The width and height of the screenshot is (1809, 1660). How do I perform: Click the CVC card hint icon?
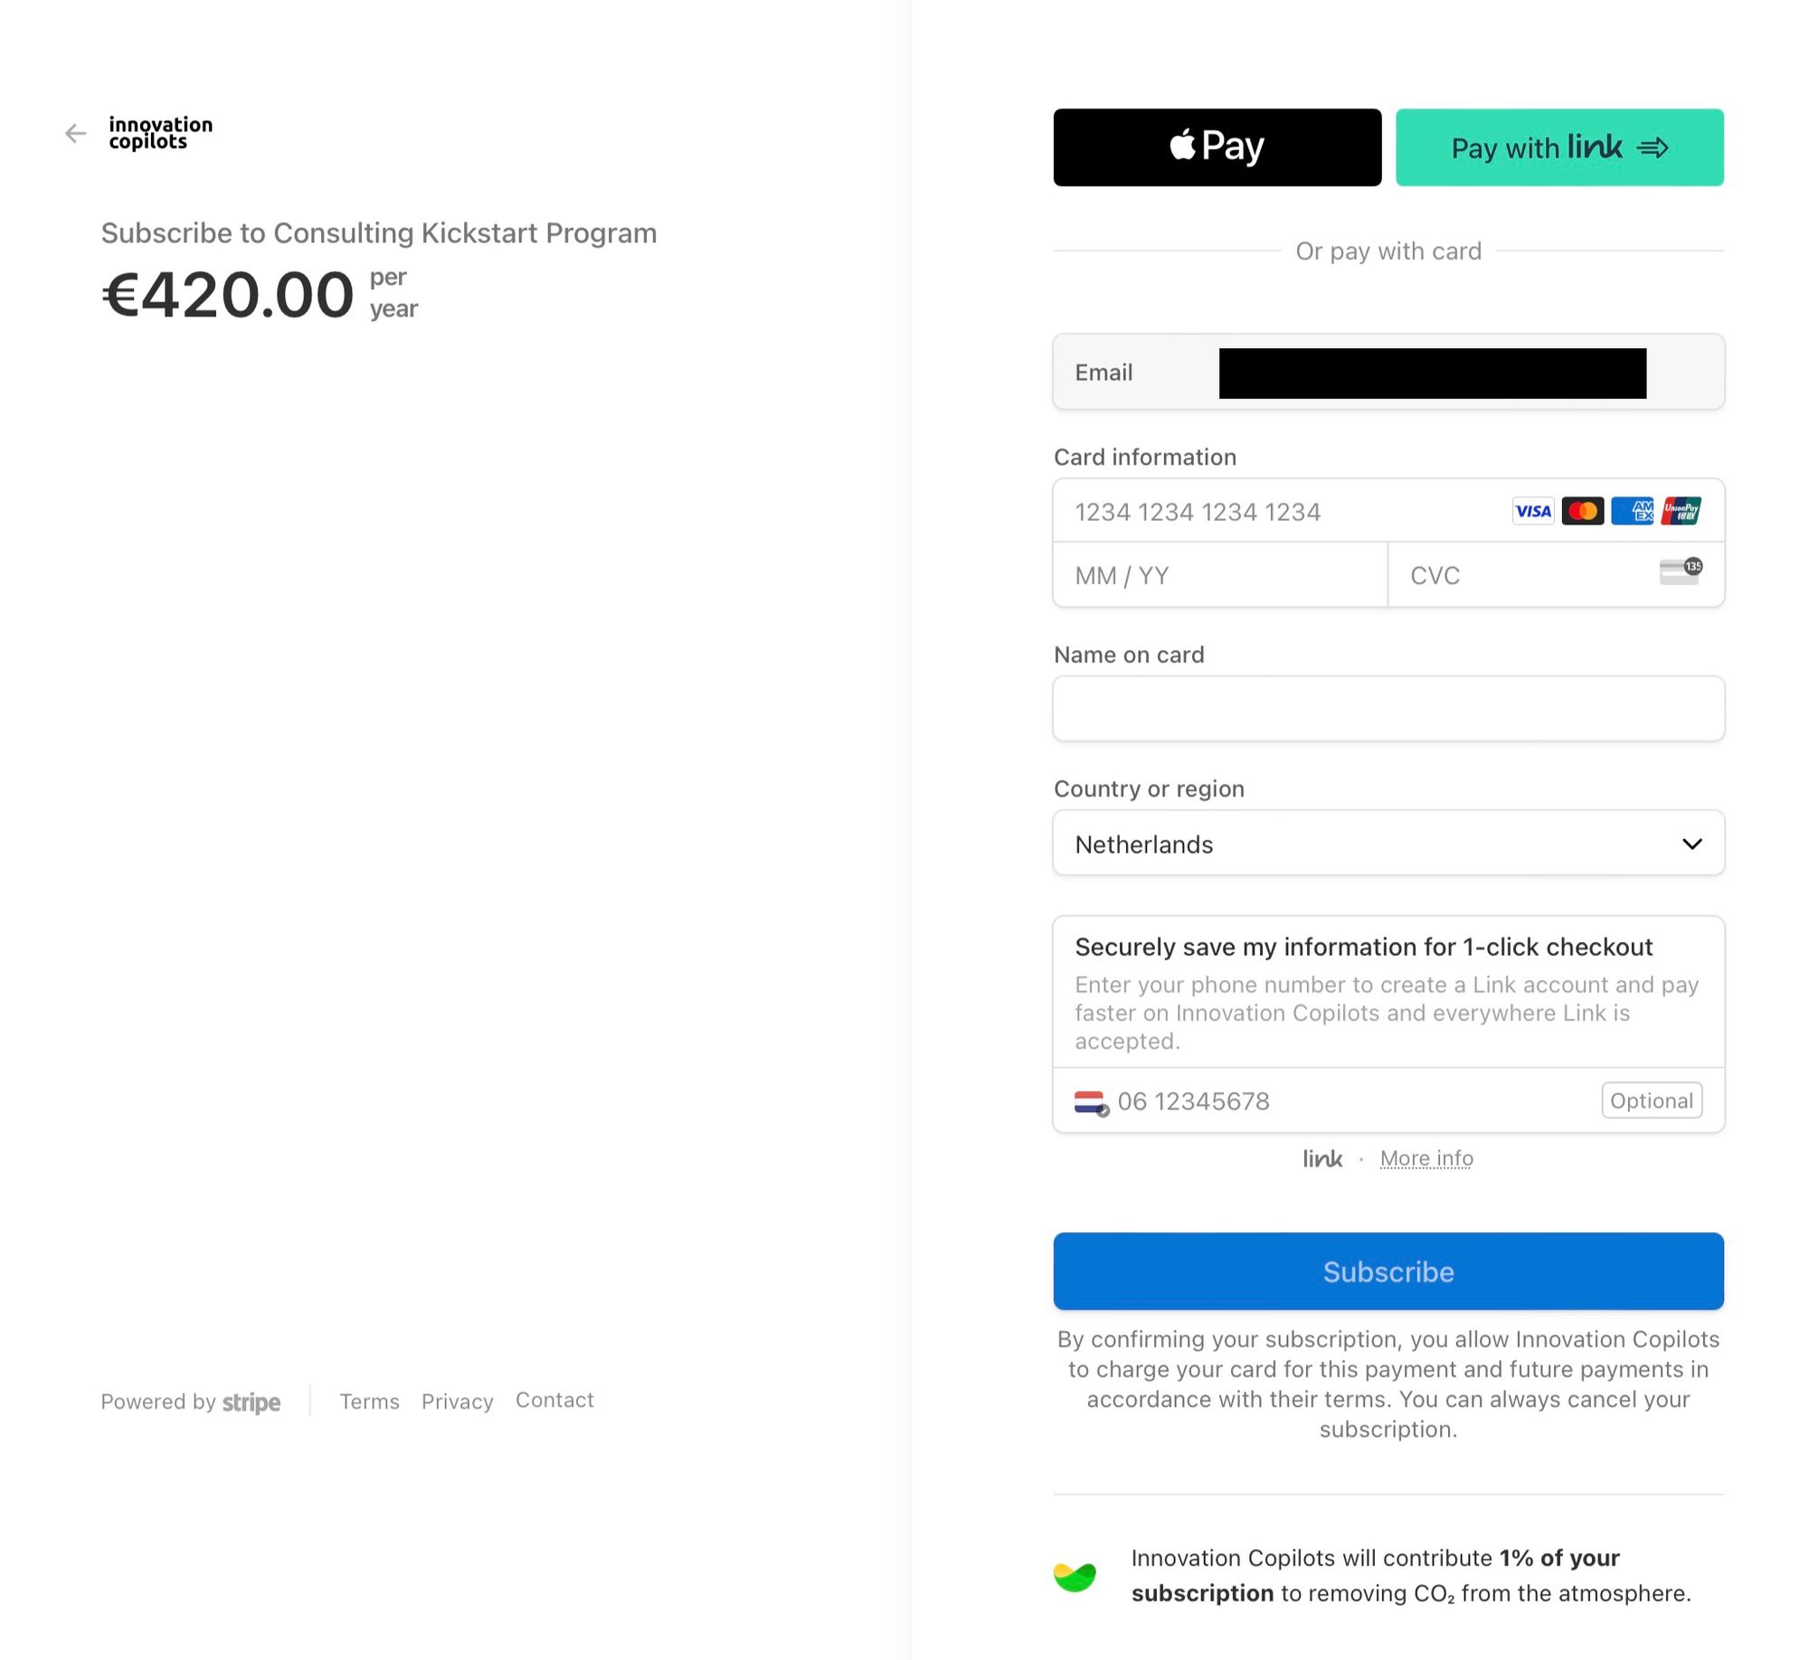[1681, 571]
